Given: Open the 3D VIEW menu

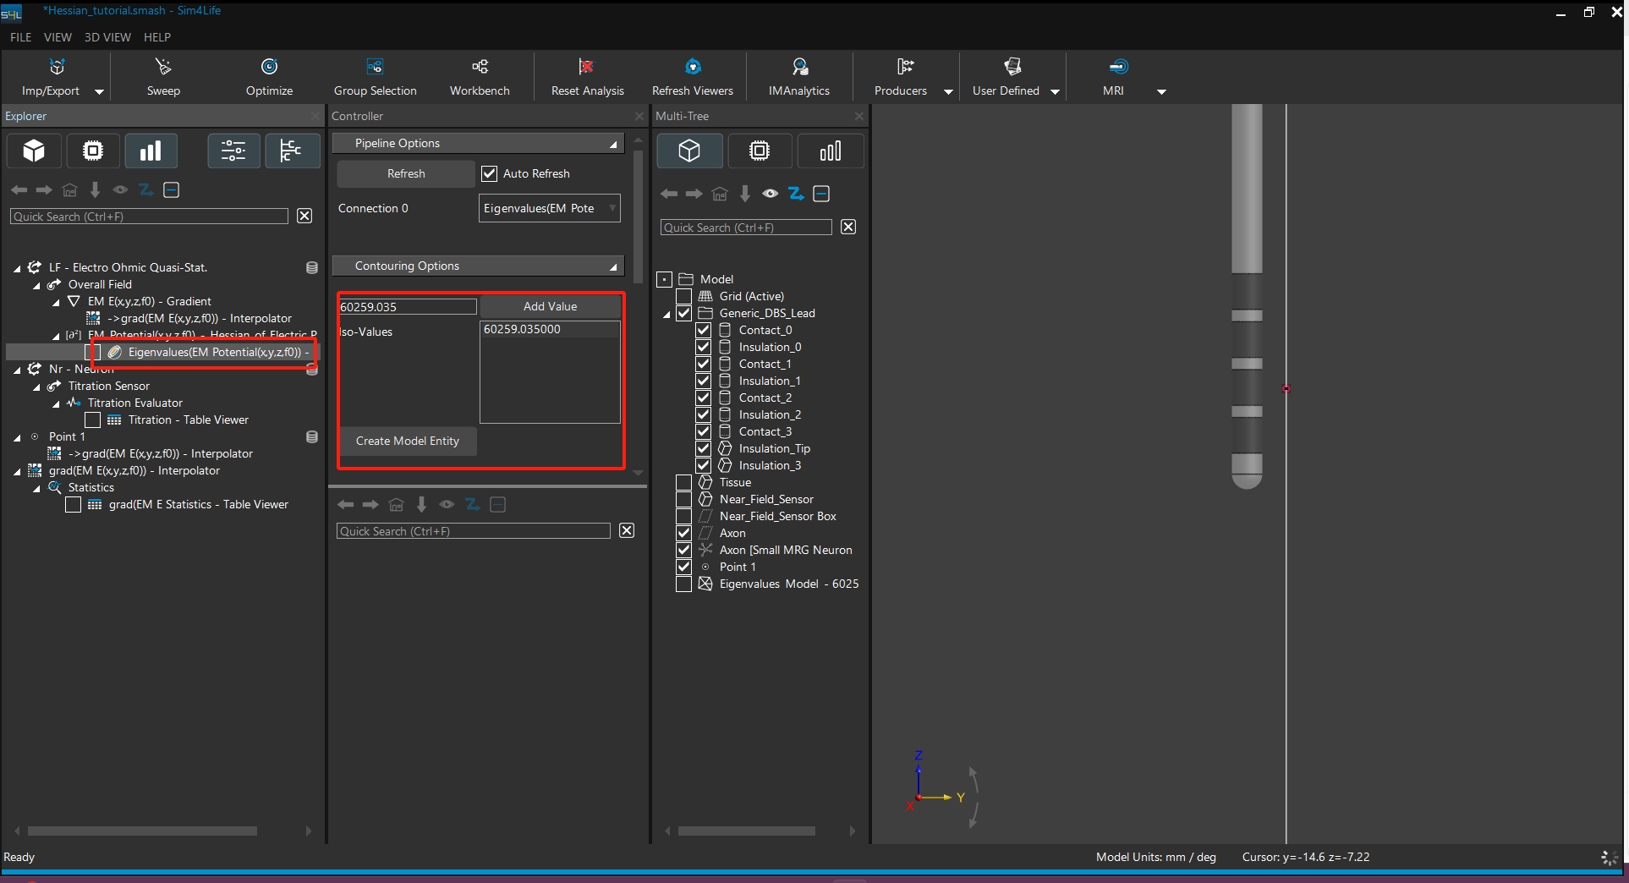Looking at the screenshot, I should point(107,37).
